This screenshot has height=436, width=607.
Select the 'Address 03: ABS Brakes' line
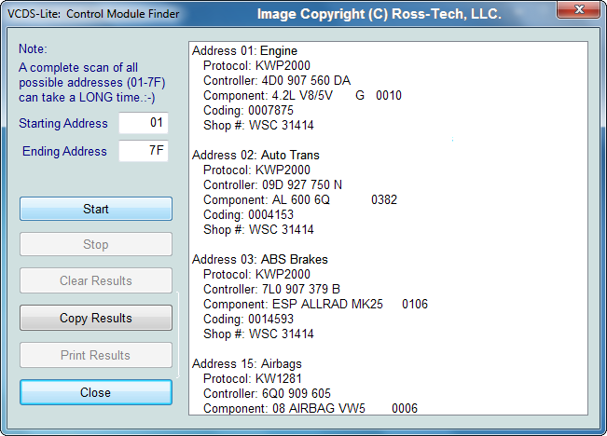(x=260, y=259)
